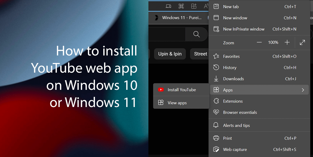Click the red YouTube icon beside Install YouTube
The width and height of the screenshot is (313, 157).
point(161,90)
